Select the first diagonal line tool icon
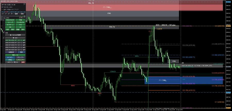Screen dimensions: 232x111 pos(6,14)
